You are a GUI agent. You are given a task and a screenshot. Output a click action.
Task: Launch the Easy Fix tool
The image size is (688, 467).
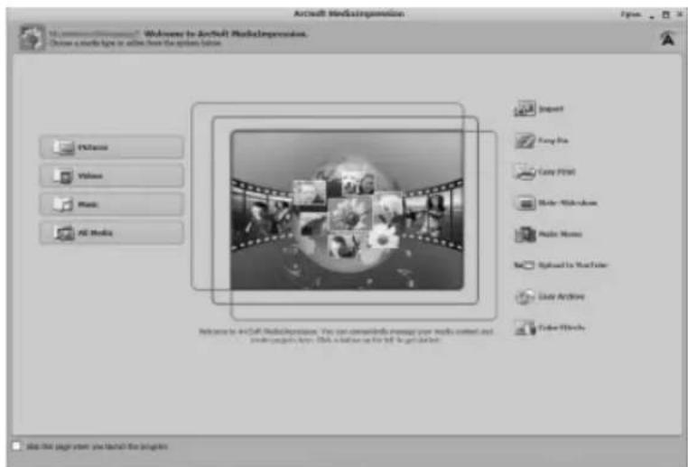[x=542, y=141]
